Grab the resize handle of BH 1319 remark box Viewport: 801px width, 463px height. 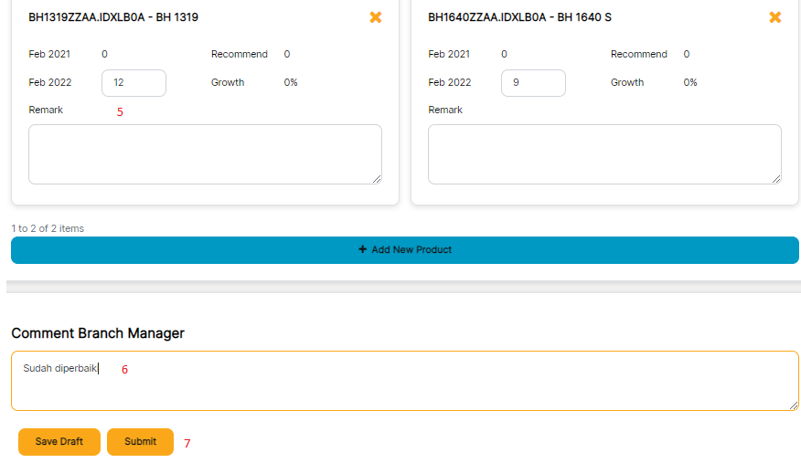point(377,179)
